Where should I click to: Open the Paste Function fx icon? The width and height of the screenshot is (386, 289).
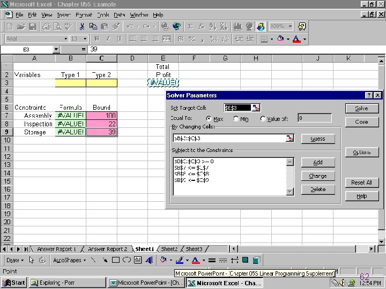click(202, 26)
